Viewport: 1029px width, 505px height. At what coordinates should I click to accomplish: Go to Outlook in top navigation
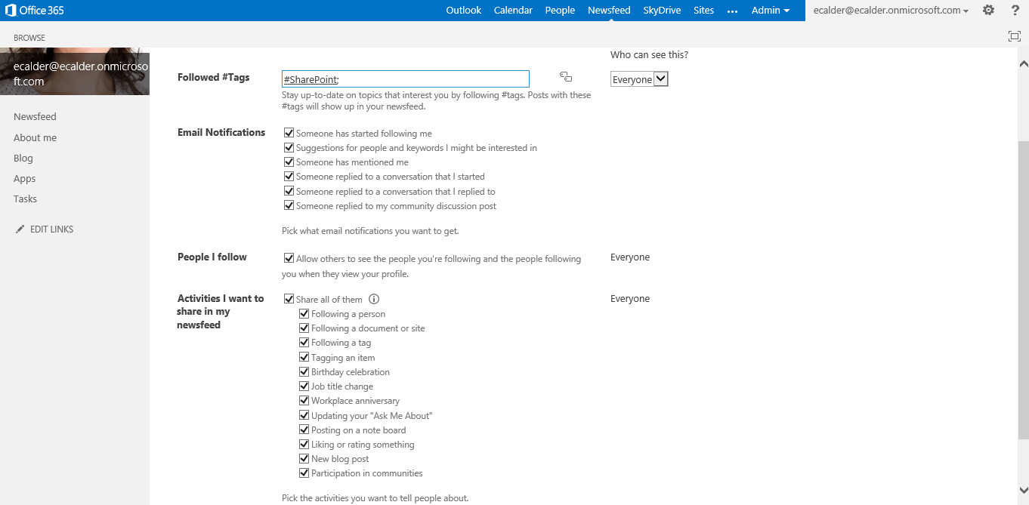tap(464, 11)
